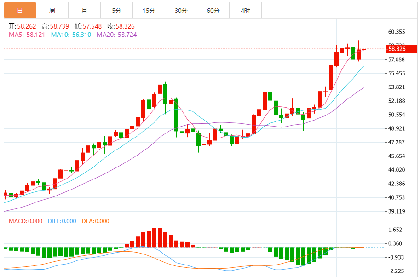
Task: Click the 60.355 price axis label
Action: click(397, 32)
